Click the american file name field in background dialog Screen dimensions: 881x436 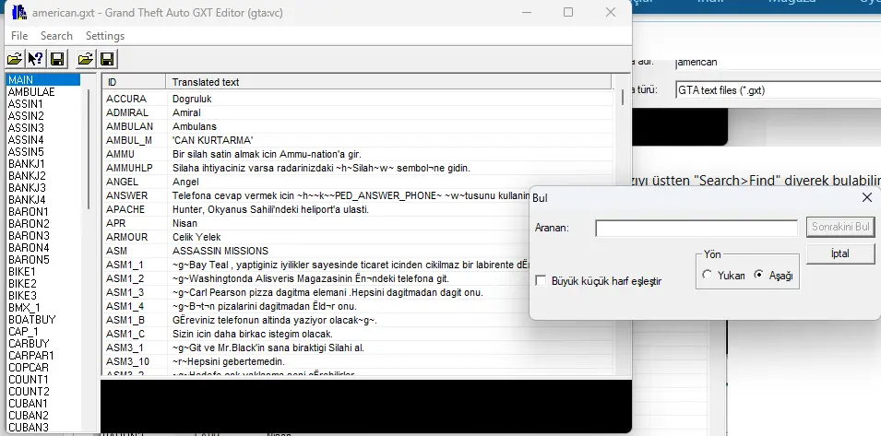(779, 62)
